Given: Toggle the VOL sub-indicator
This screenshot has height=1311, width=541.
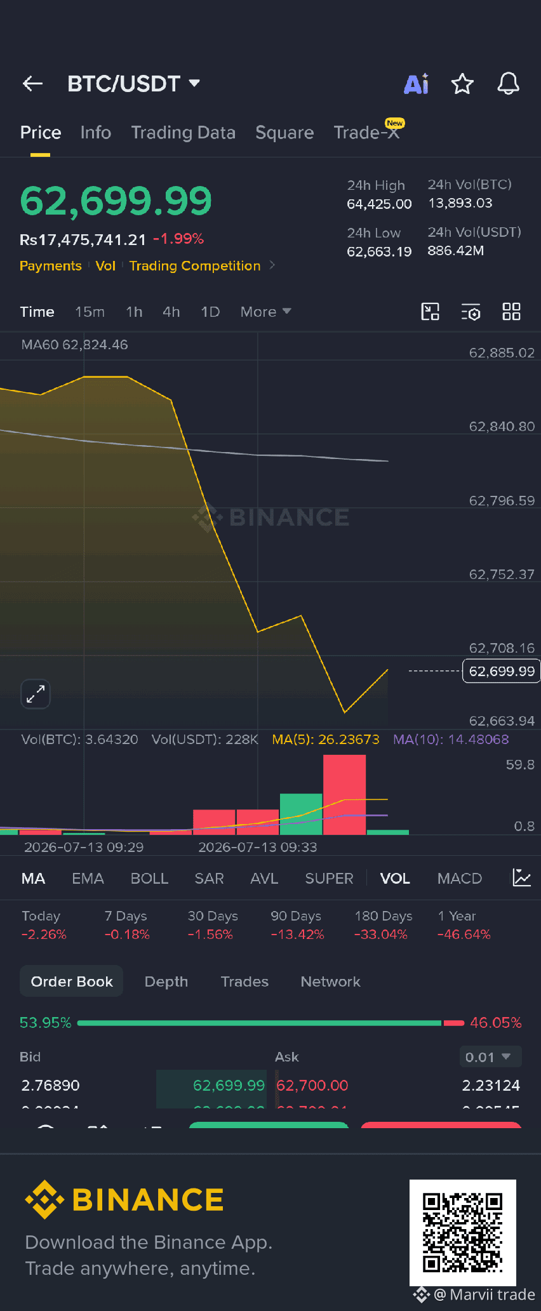Looking at the screenshot, I should tap(395, 879).
